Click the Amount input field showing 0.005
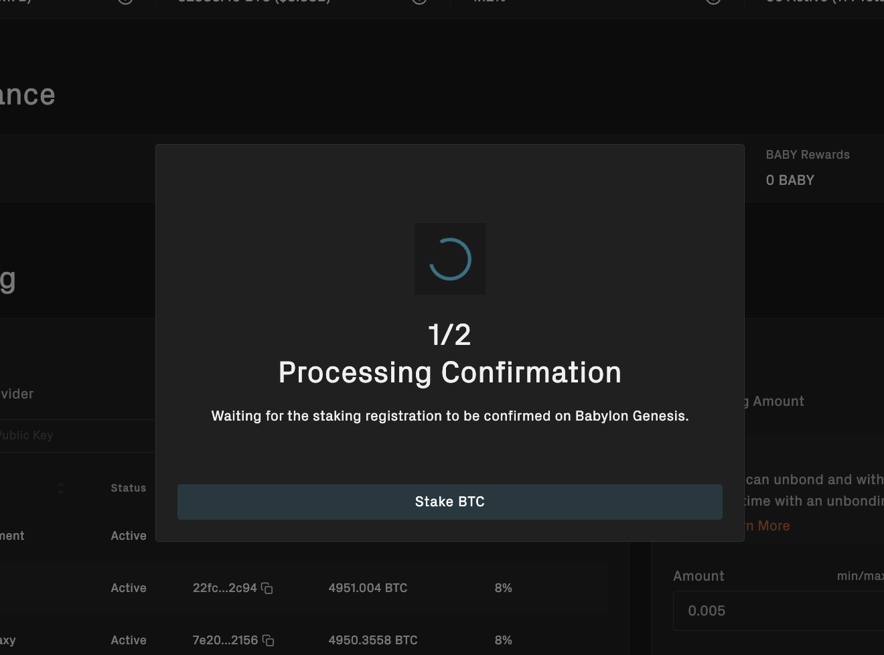 pos(778,611)
